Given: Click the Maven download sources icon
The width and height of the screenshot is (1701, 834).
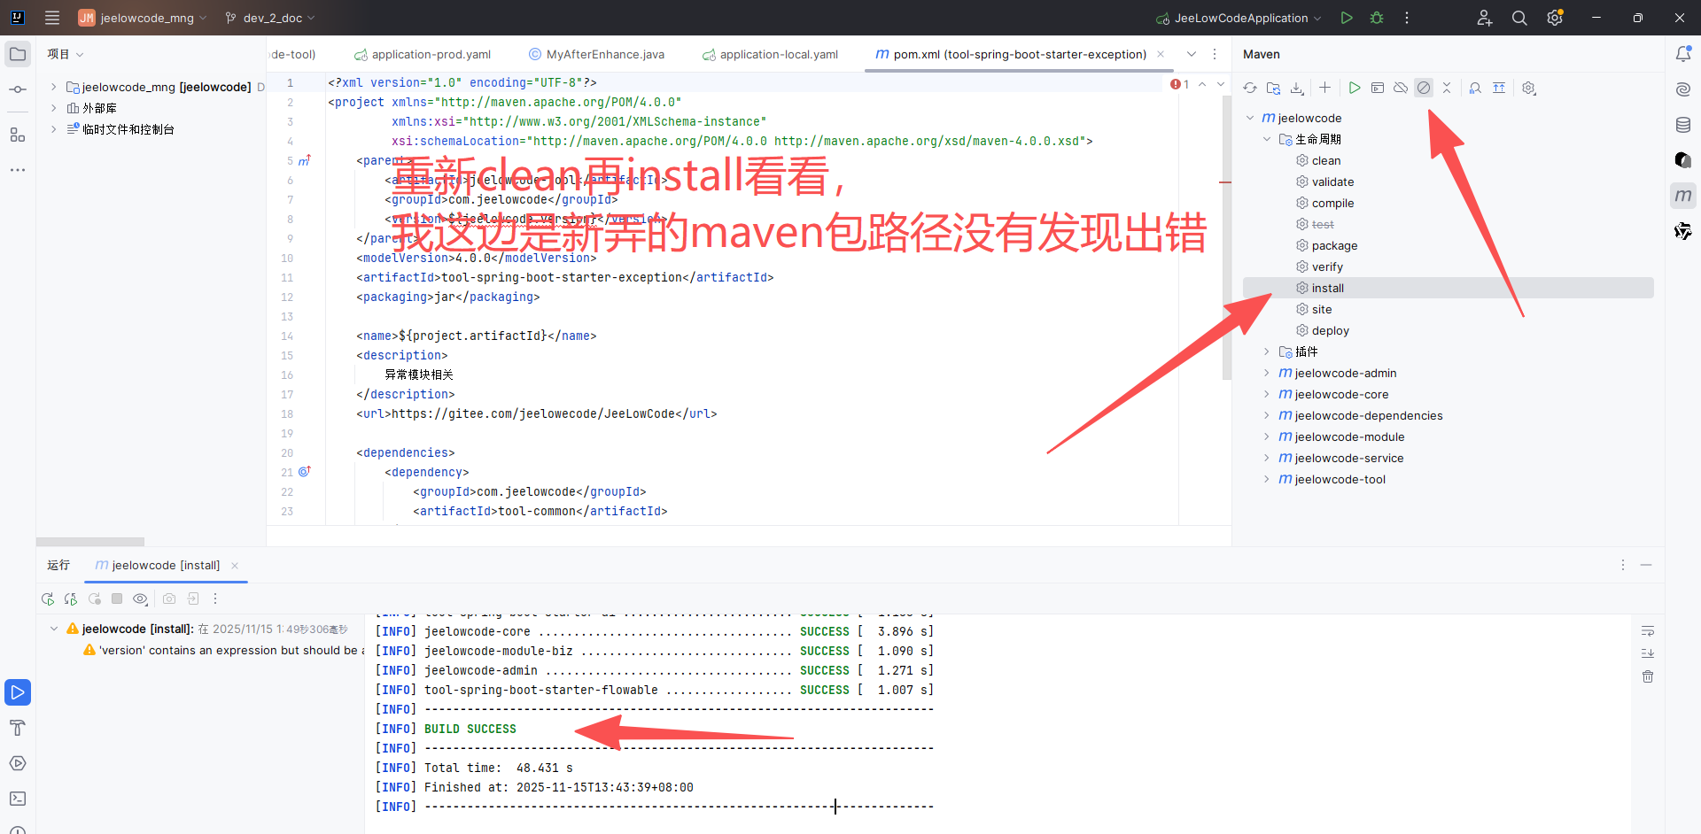Looking at the screenshot, I should point(1297,88).
